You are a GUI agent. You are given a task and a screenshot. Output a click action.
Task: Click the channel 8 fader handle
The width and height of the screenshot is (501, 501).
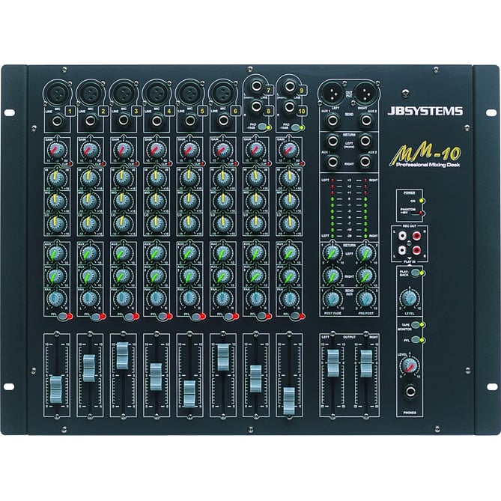click(288, 399)
